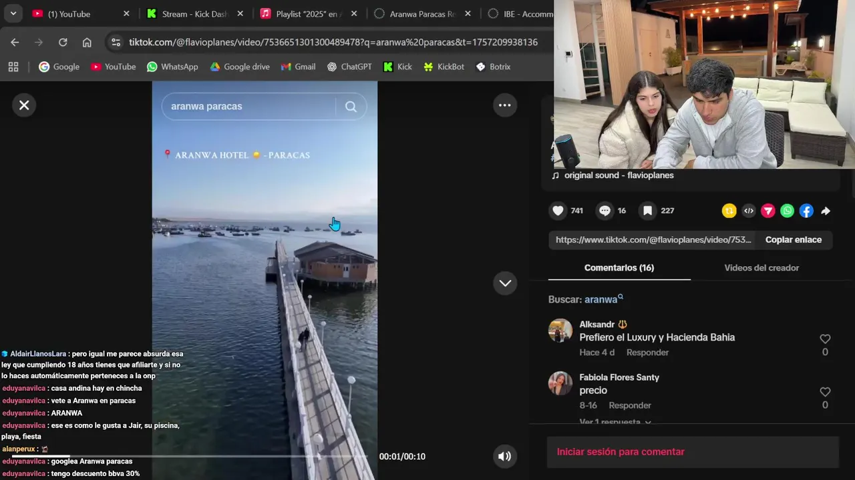The image size is (855, 480).
Task: Click the search magnifier icon in video overlay
Action: (x=351, y=107)
